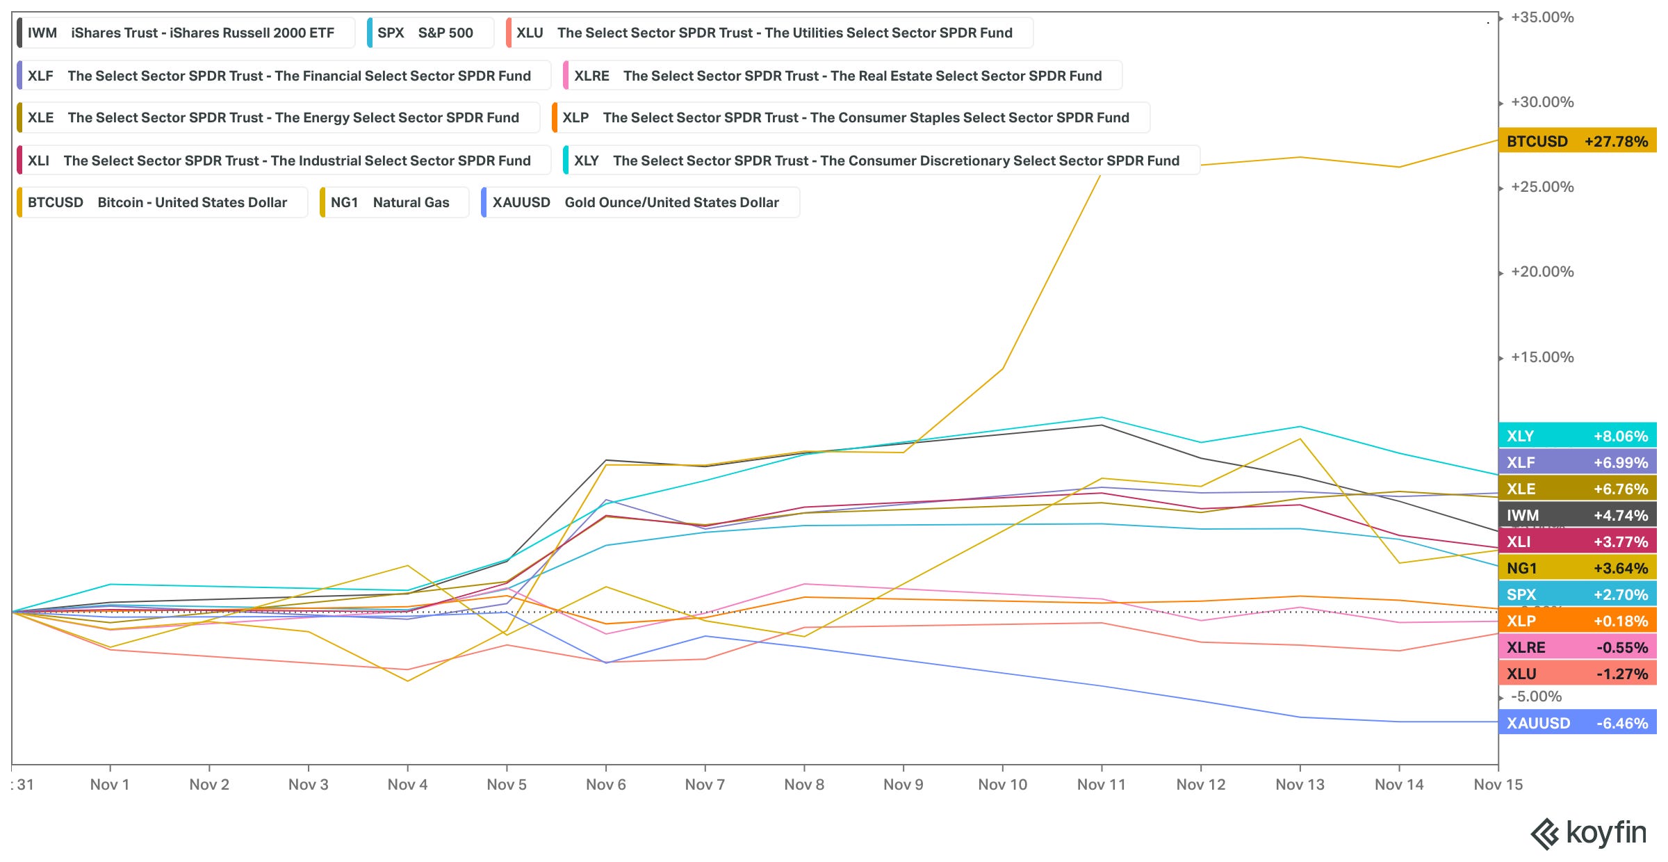Click the XAUUSD -6.46% value tag
Image resolution: width=1668 pixels, height=862 pixels.
(x=1576, y=723)
